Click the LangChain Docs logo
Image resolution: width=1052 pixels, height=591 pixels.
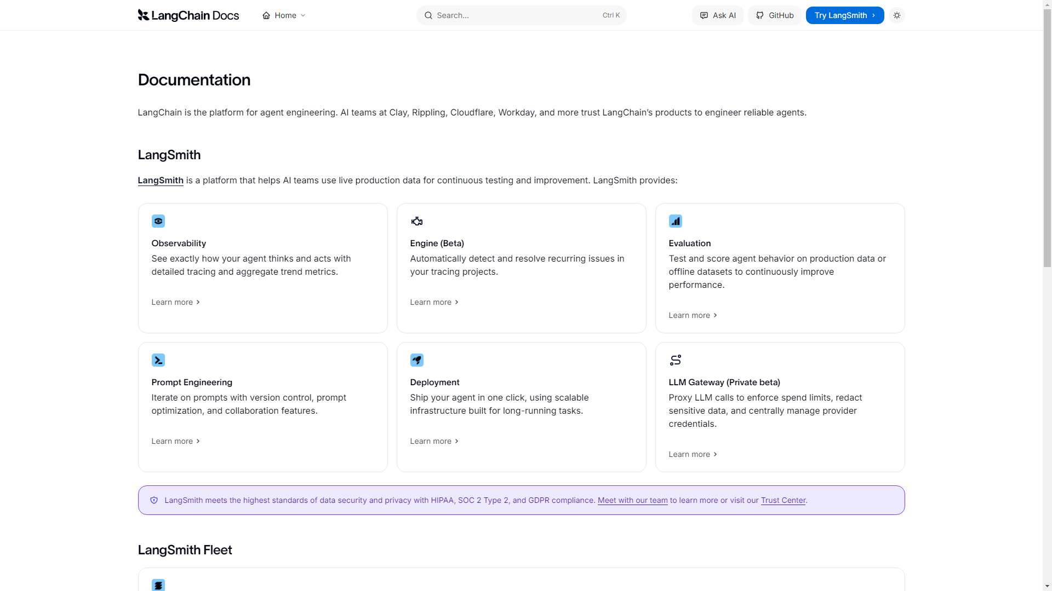pos(188,15)
